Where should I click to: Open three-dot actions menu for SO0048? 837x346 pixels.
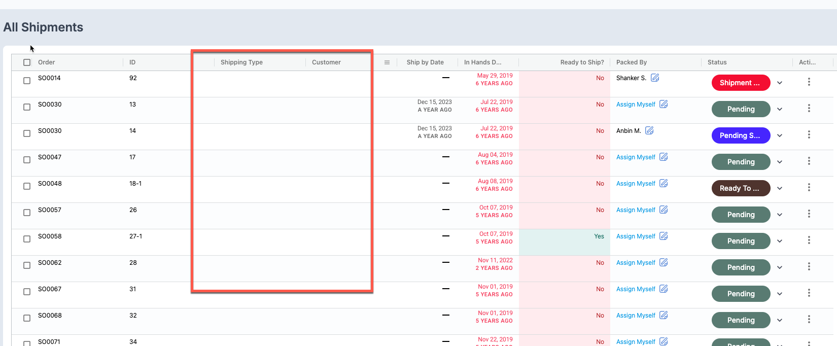click(x=809, y=187)
